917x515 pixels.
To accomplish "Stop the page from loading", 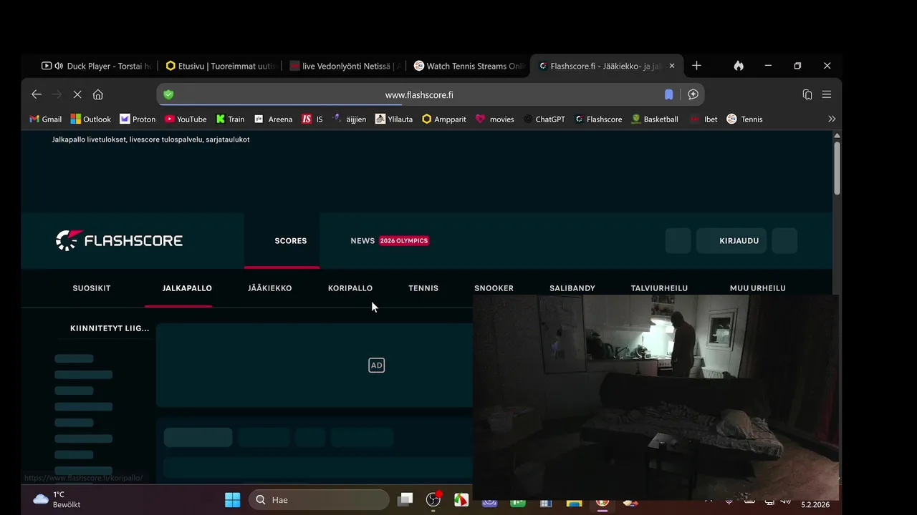I will point(77,94).
